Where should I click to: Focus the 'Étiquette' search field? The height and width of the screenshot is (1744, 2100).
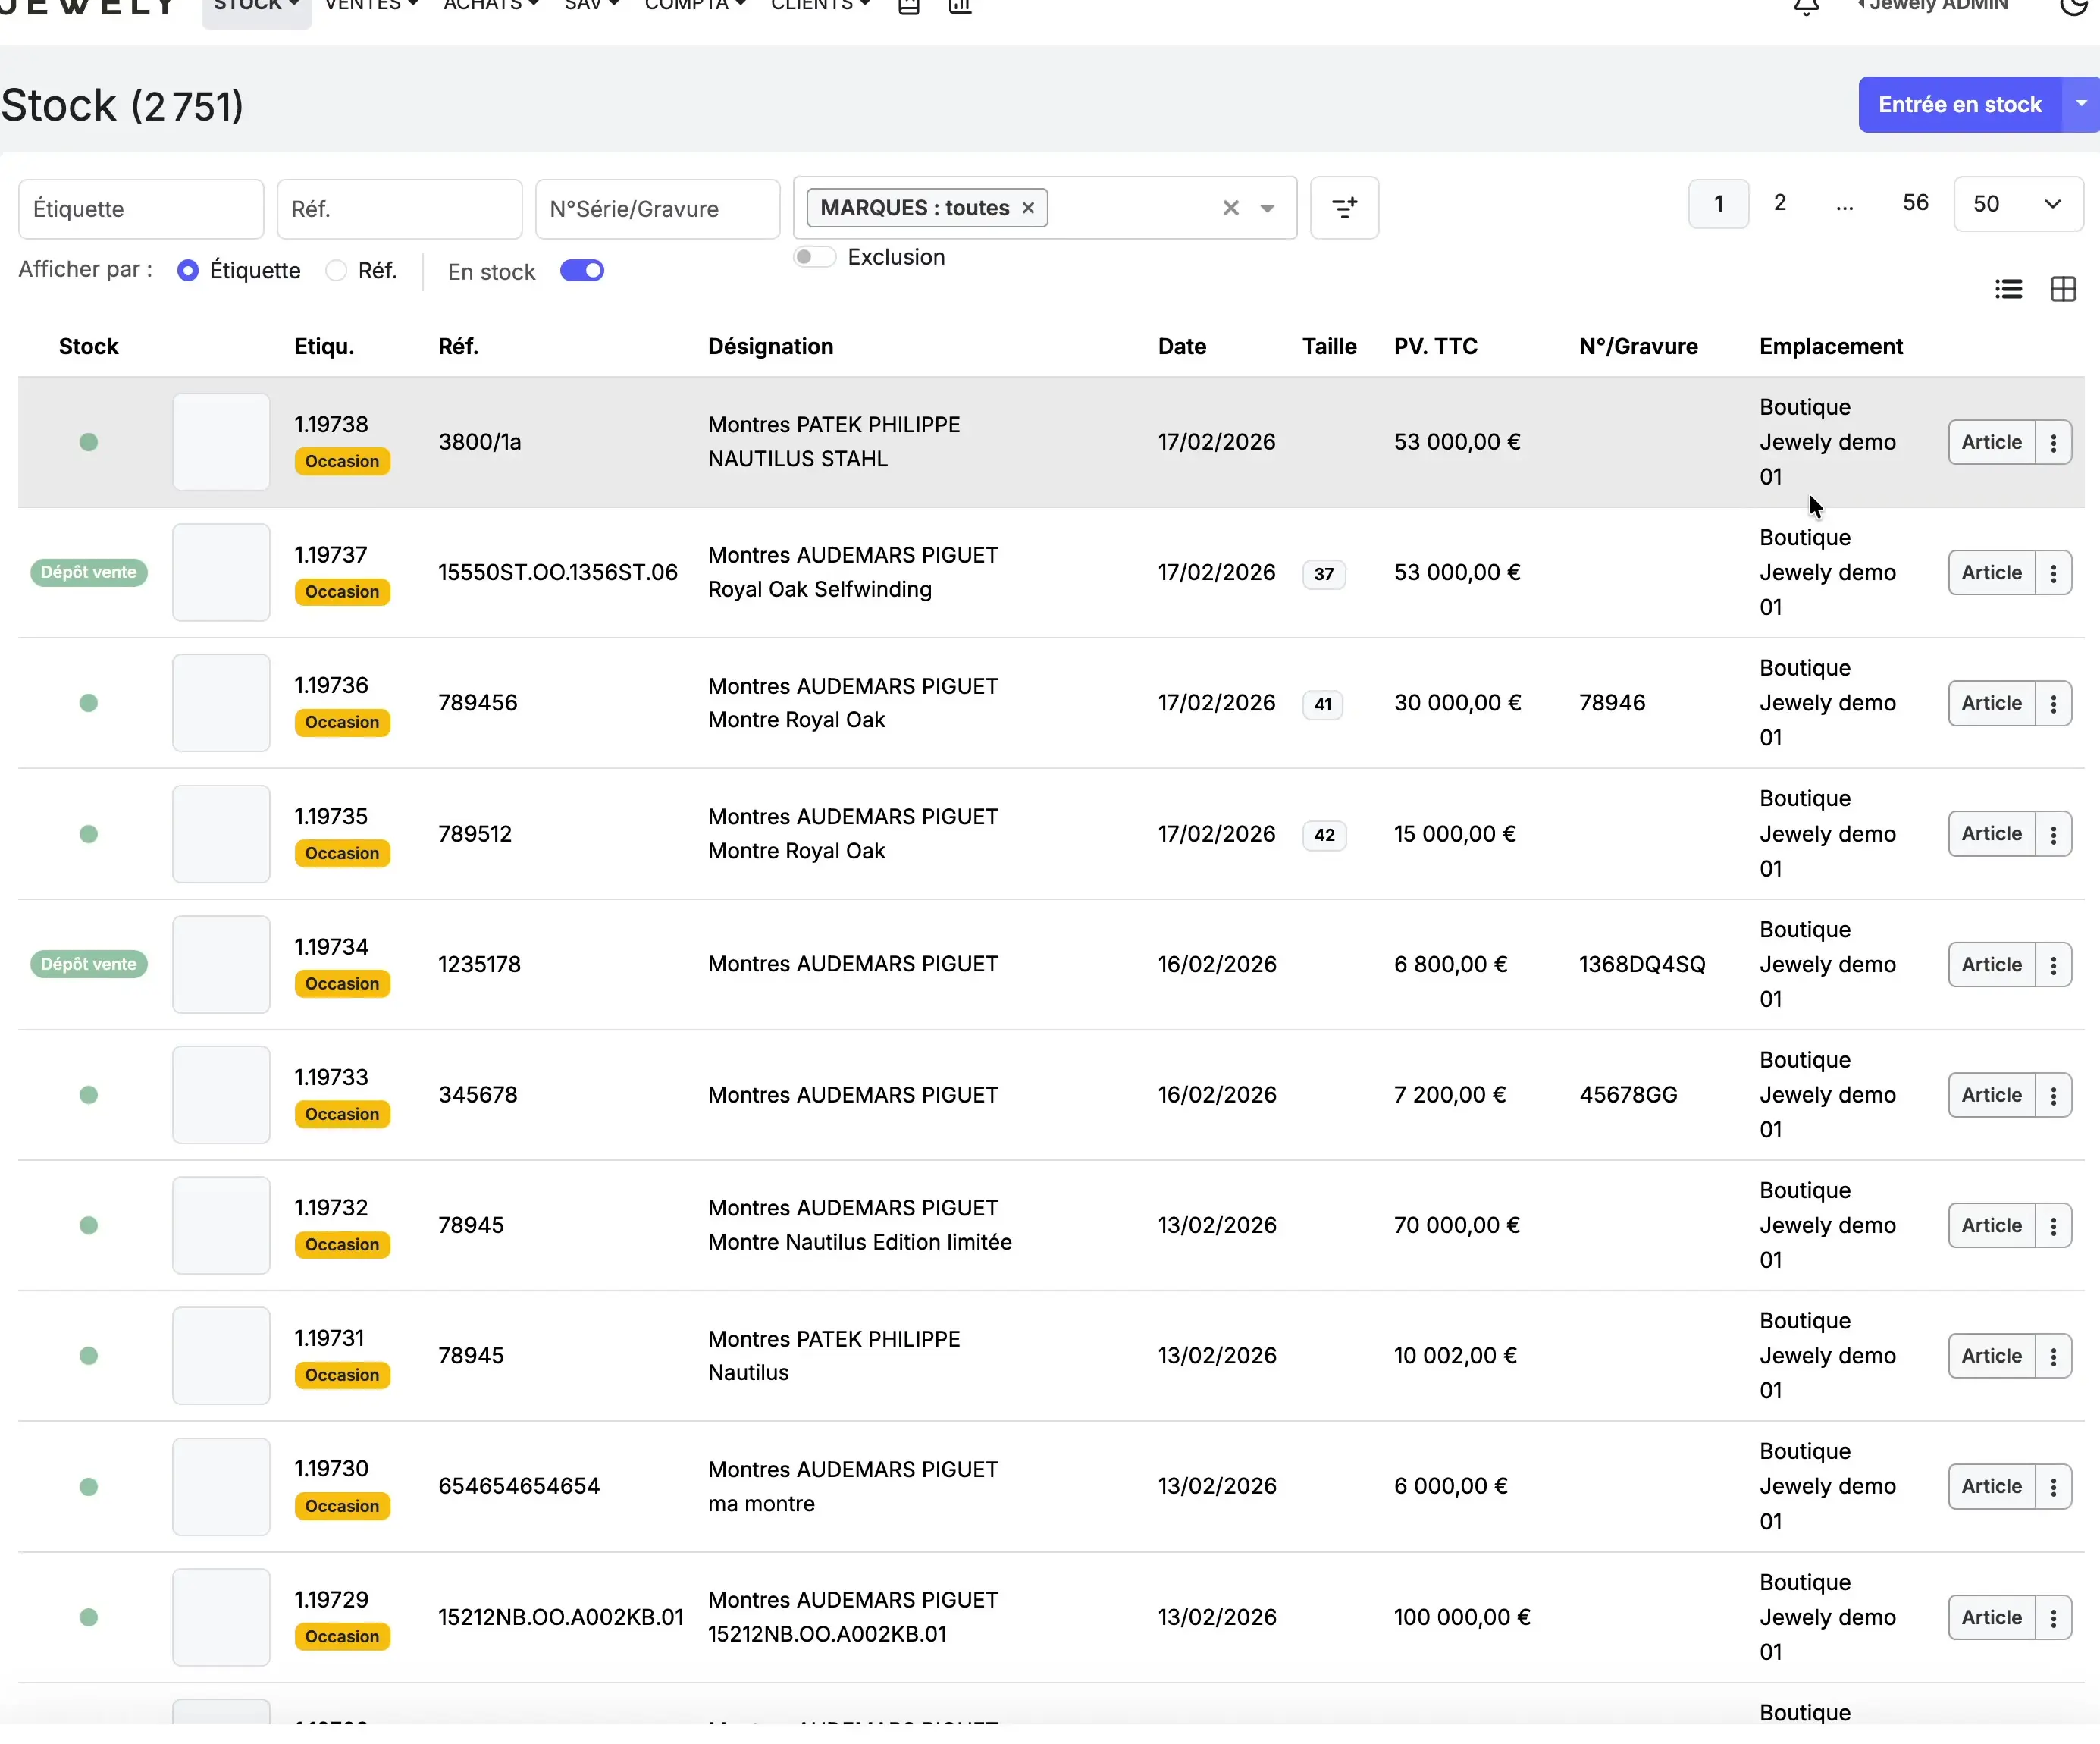(x=141, y=209)
